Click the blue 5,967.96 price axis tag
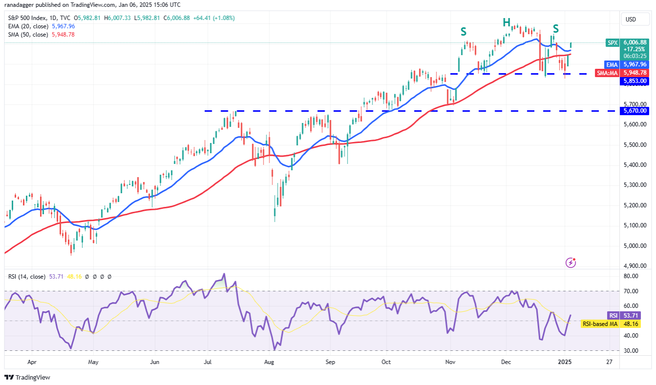This screenshot has height=385, width=656. [x=635, y=64]
